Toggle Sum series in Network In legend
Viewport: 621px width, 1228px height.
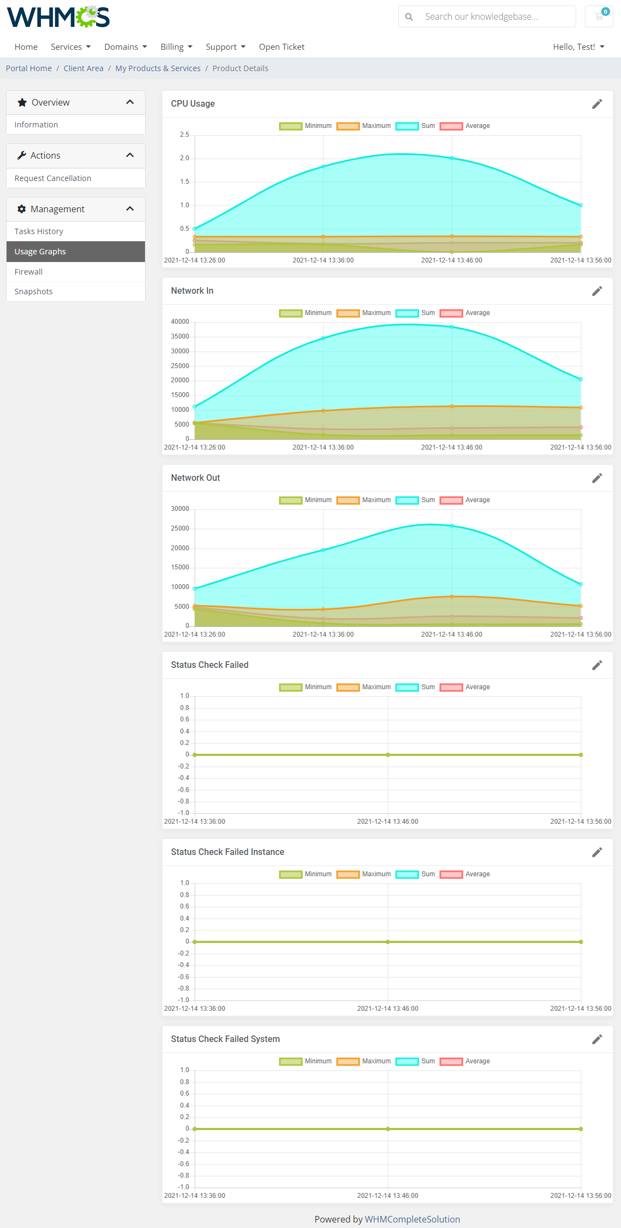click(415, 313)
